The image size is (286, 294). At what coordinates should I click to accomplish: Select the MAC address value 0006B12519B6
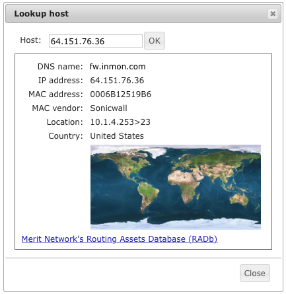point(121,94)
